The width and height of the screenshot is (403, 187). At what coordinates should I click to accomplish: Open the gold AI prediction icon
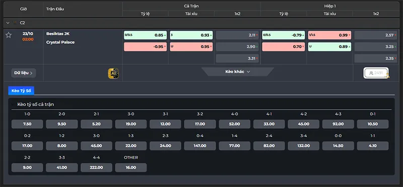click(x=113, y=73)
